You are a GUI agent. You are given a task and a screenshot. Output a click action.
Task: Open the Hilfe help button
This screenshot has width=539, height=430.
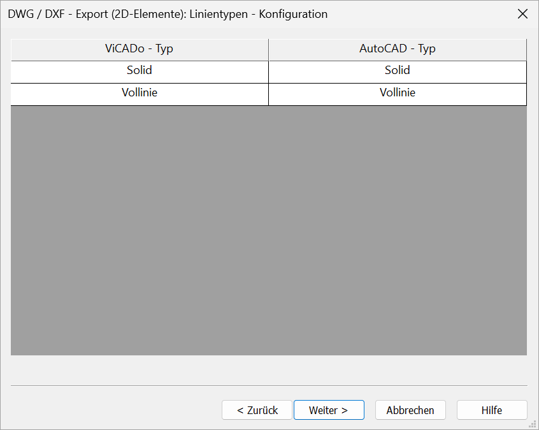pos(492,410)
